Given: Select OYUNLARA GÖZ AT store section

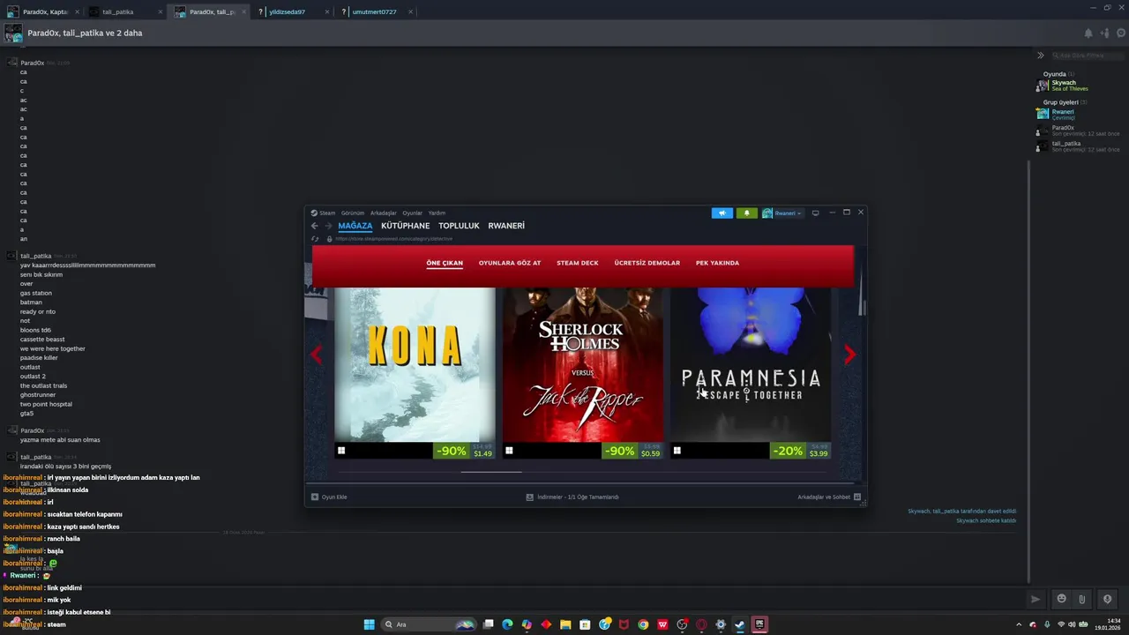Looking at the screenshot, I should [510, 263].
